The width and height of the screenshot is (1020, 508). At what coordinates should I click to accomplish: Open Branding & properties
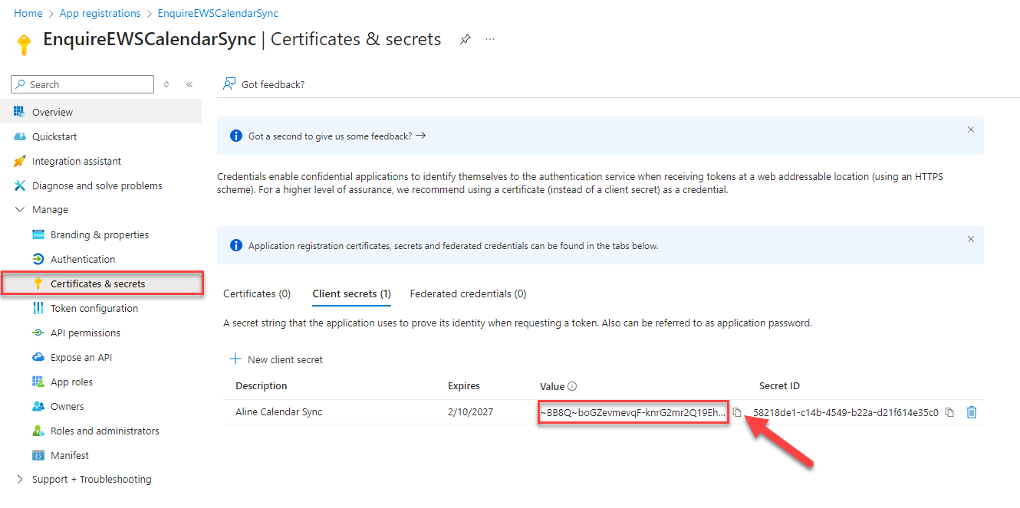[x=100, y=234]
